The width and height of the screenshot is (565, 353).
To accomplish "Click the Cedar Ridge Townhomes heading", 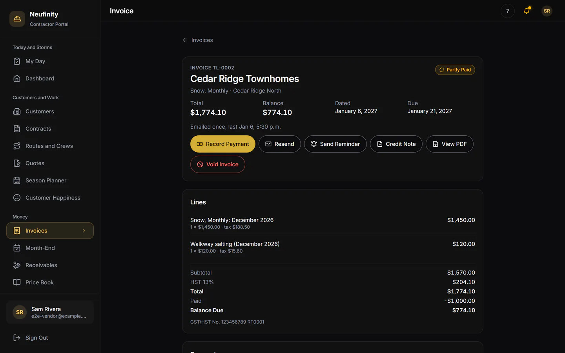I will click(x=244, y=79).
